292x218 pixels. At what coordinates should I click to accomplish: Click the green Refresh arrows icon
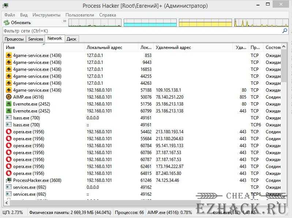[7, 23]
